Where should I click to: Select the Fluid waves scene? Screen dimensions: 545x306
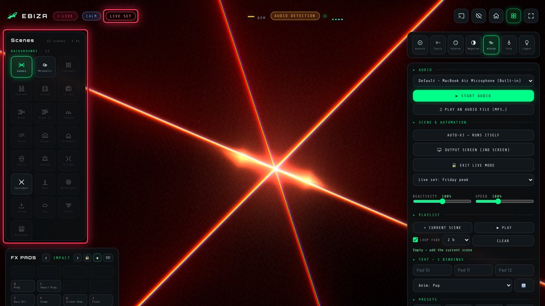(x=22, y=137)
